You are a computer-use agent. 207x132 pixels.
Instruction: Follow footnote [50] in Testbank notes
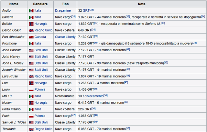[x=128, y=128]
